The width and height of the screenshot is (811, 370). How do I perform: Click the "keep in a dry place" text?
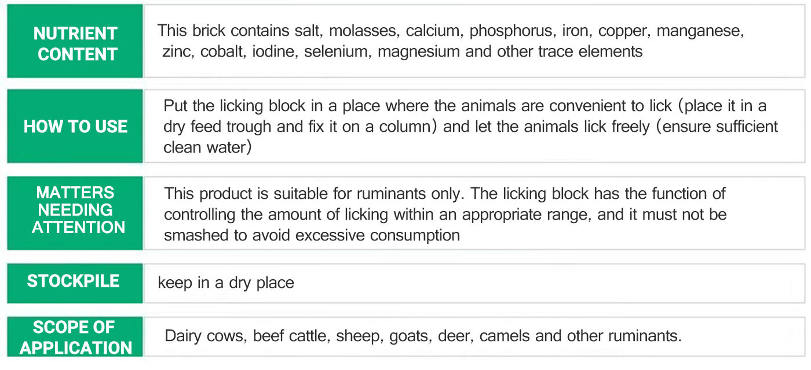click(x=226, y=283)
